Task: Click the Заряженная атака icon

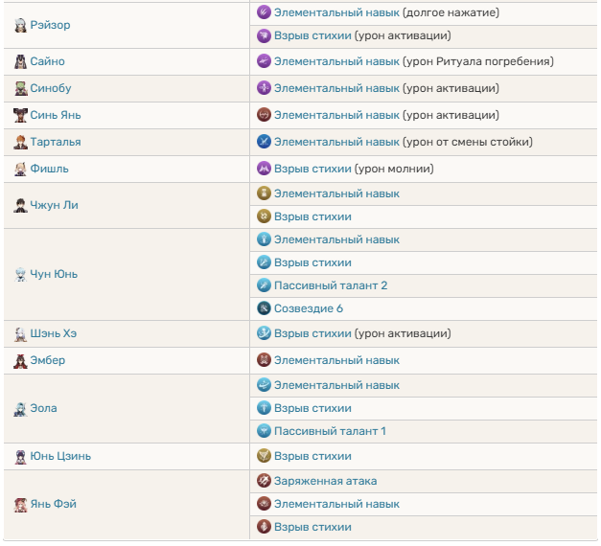Action: [x=264, y=481]
